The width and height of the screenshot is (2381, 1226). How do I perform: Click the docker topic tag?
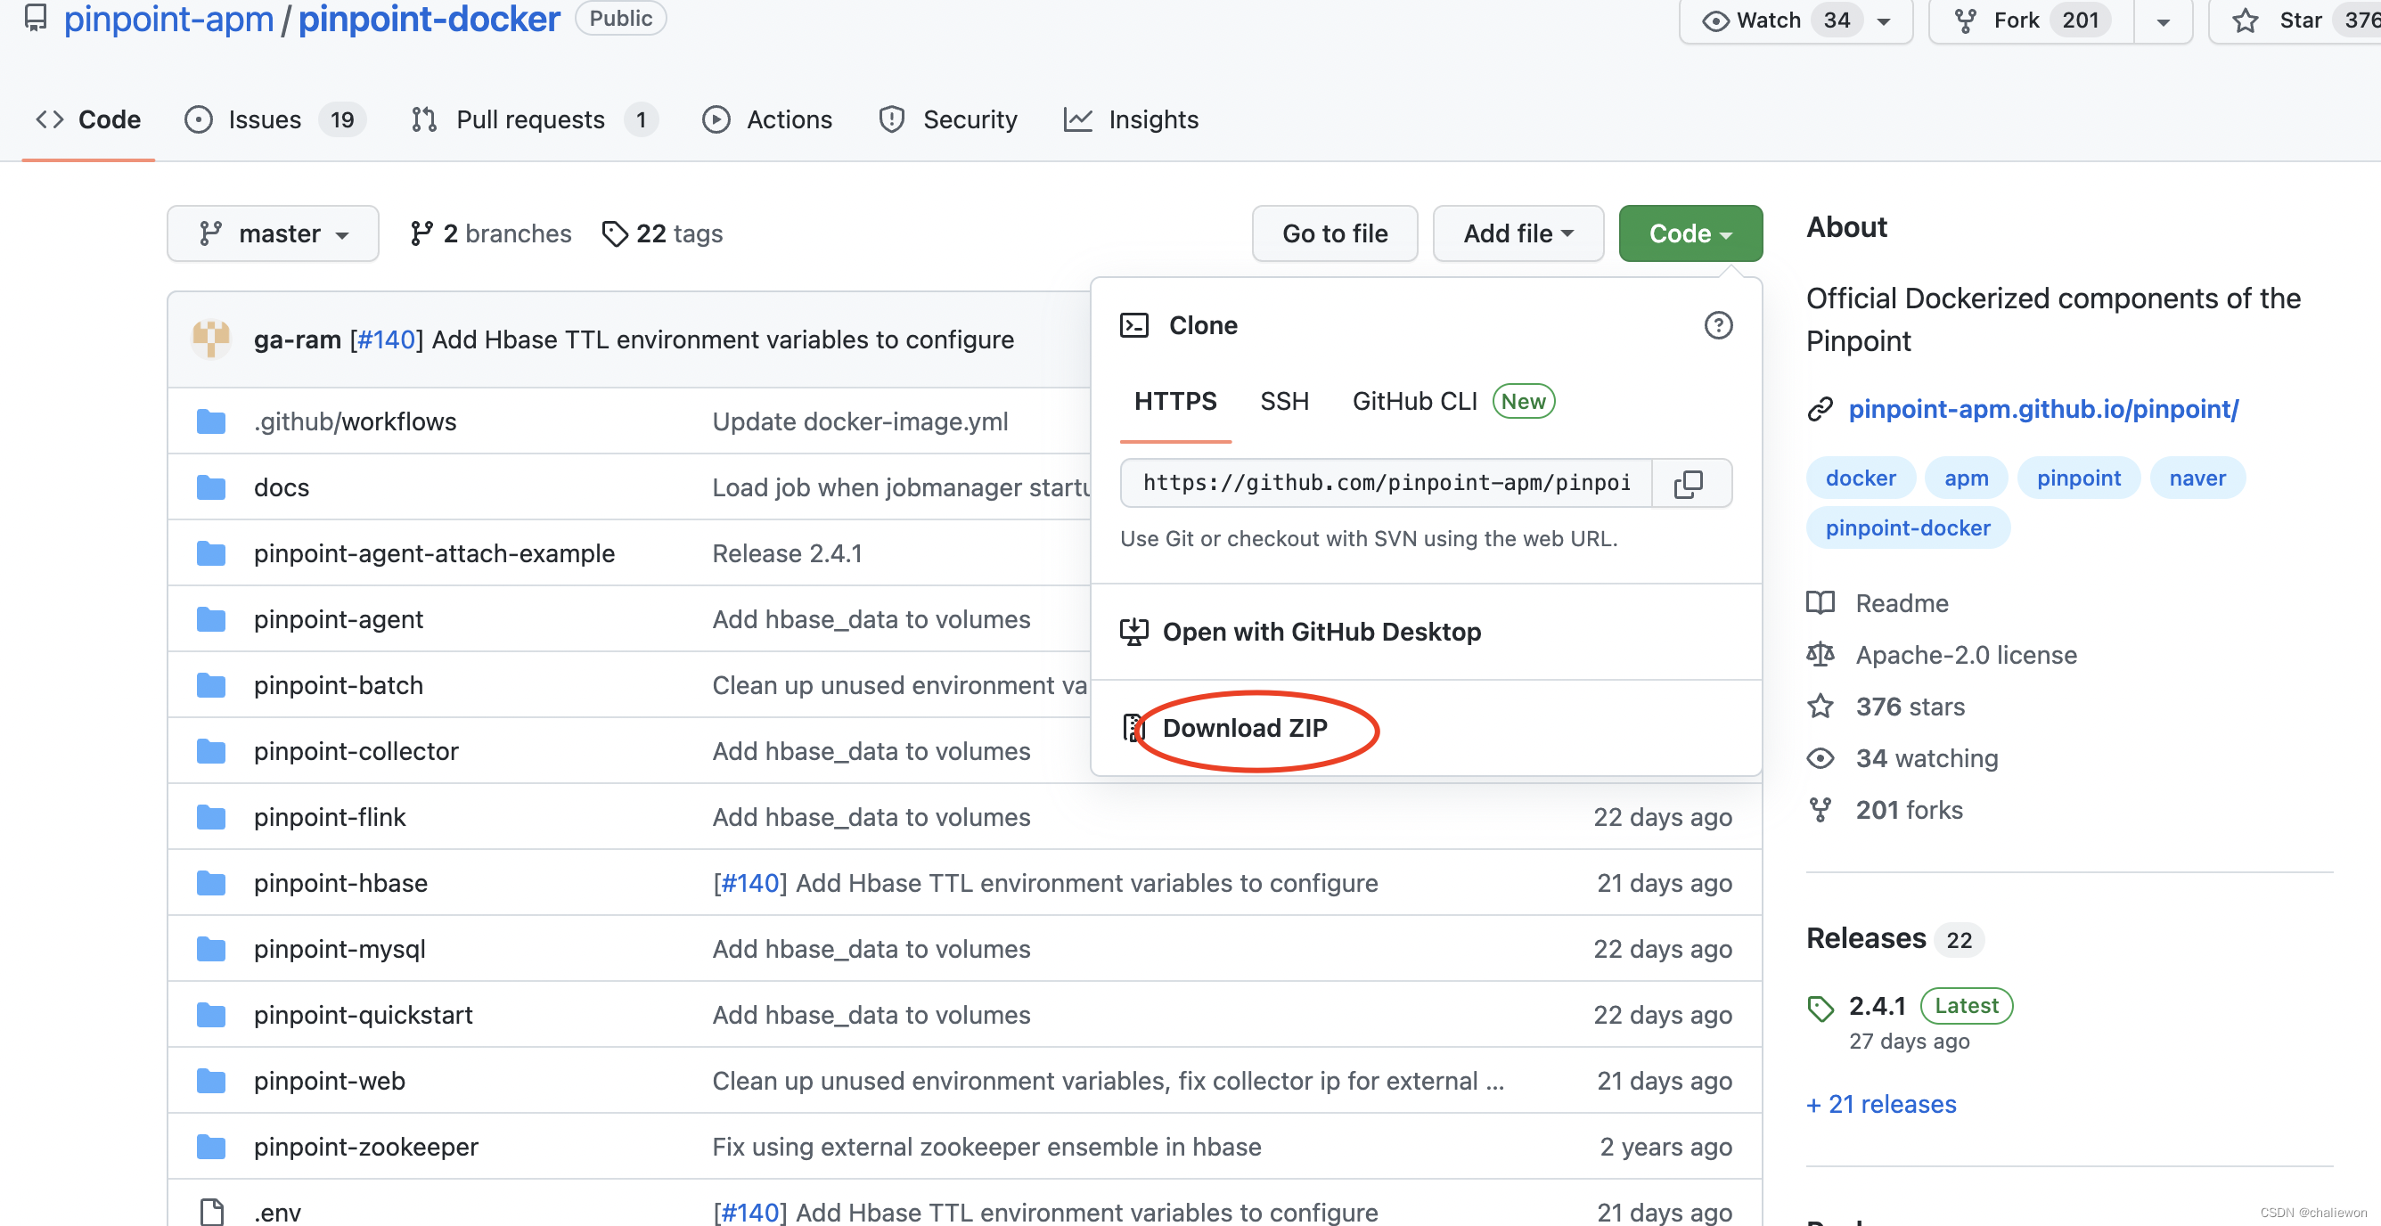pyautogui.click(x=1860, y=478)
